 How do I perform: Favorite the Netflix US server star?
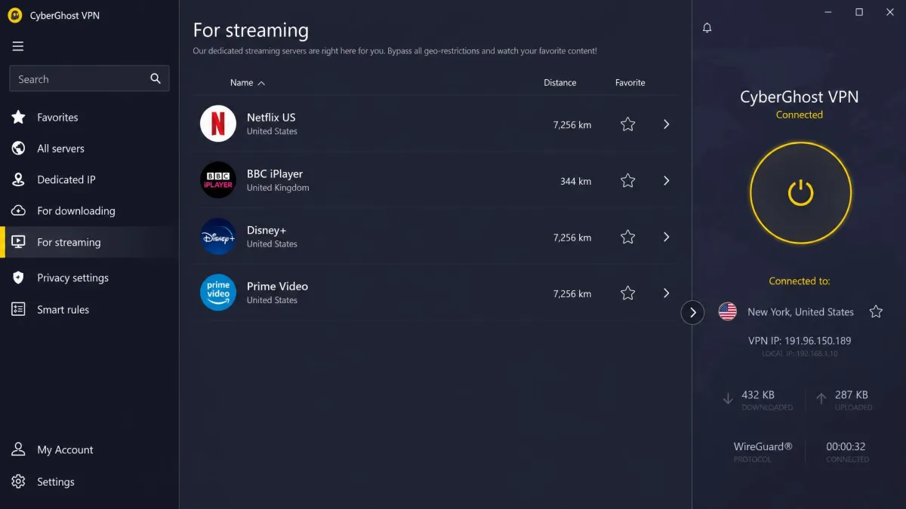(x=627, y=124)
